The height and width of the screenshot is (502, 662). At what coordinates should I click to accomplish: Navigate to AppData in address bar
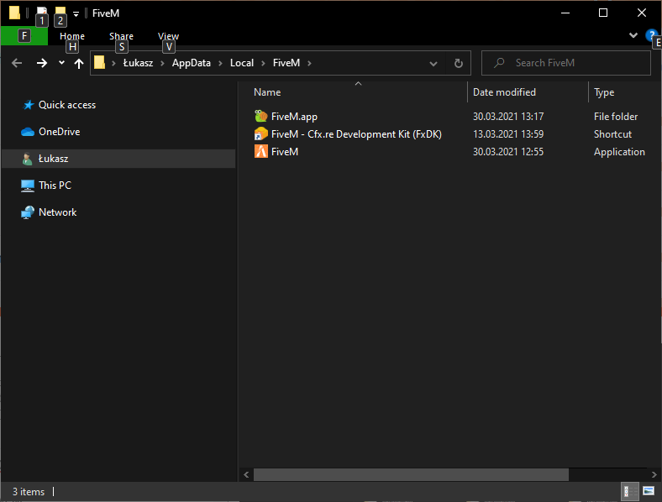[192, 63]
